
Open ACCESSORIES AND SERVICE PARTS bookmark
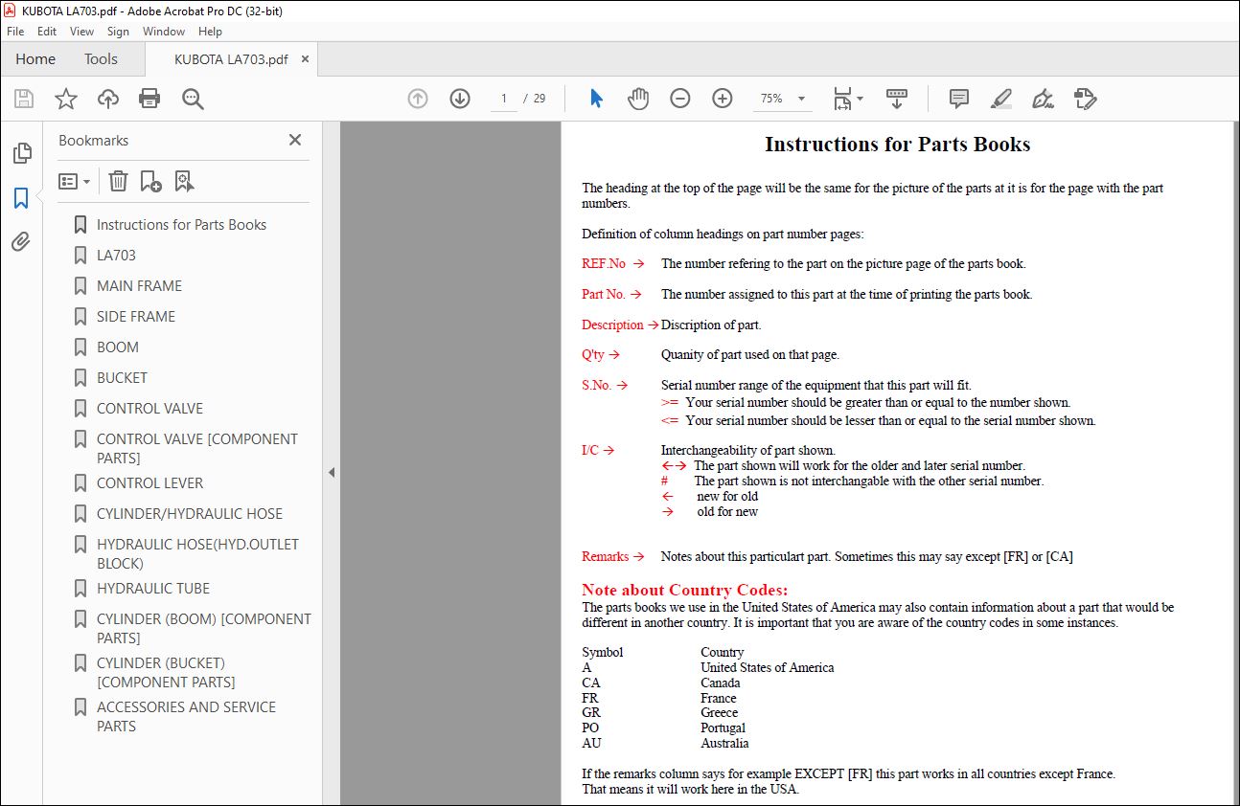click(x=186, y=717)
